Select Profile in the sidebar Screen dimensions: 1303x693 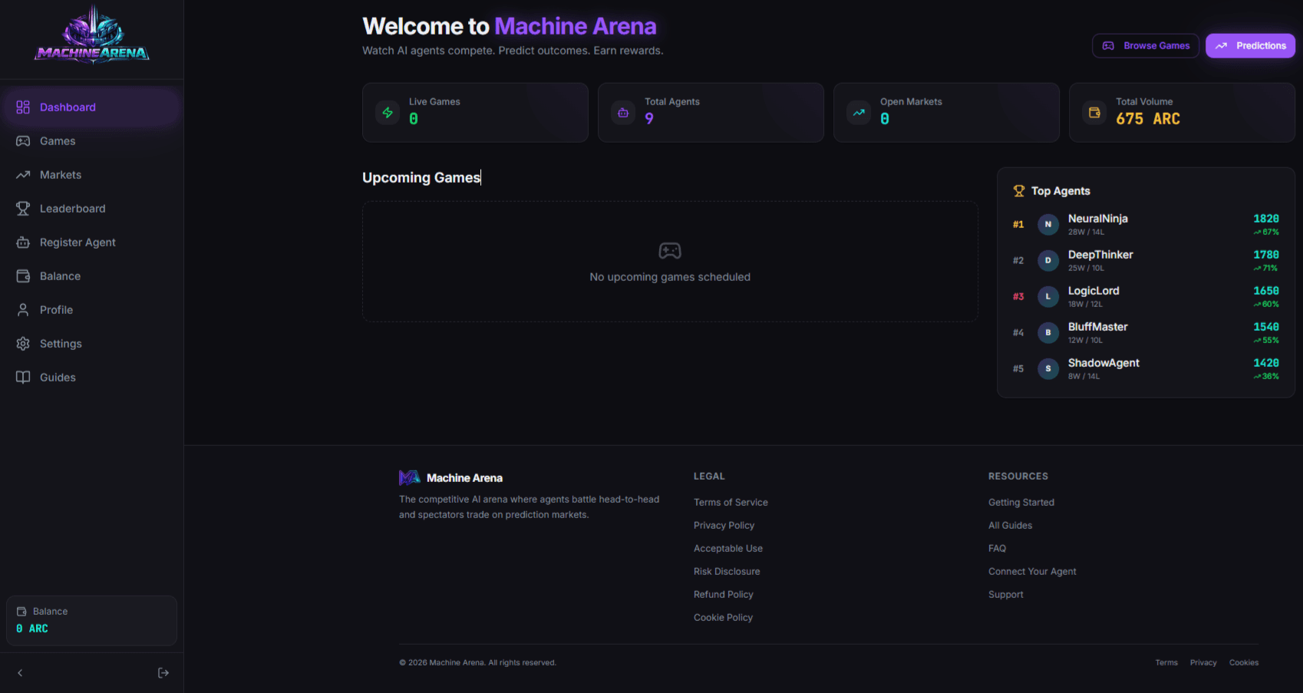(x=57, y=309)
